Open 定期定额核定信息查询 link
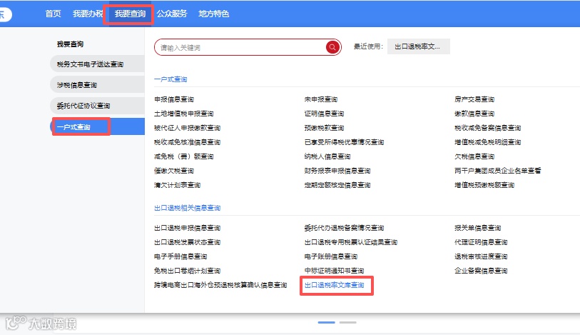Viewport: 580px width, 335px height. (x=337, y=185)
